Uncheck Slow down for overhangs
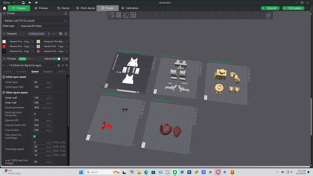This screenshot has height=176, width=313. point(34,136)
